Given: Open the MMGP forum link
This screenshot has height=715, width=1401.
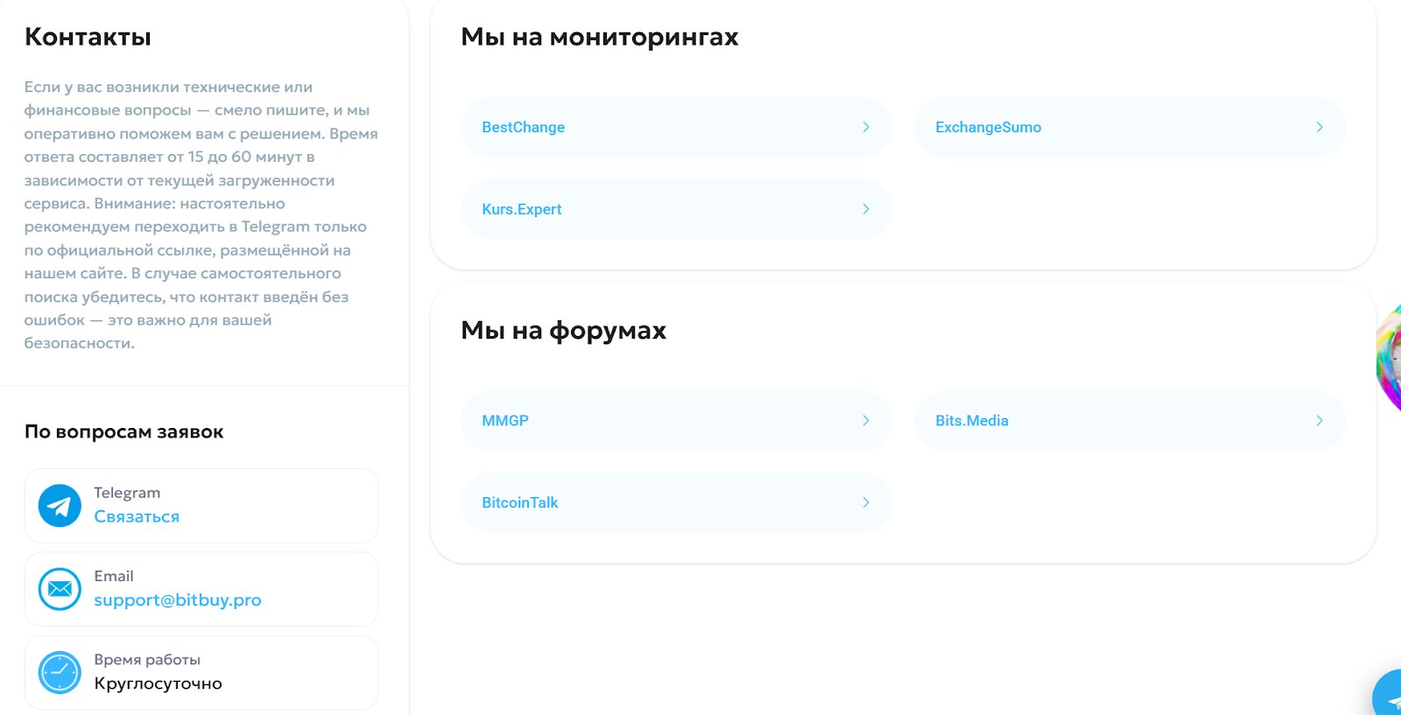Looking at the screenshot, I should 676,420.
